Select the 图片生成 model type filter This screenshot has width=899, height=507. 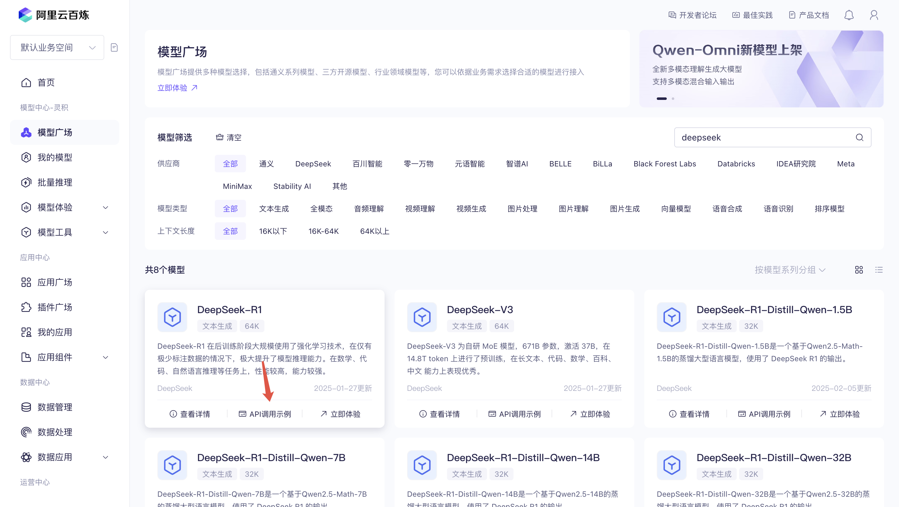tap(625, 209)
